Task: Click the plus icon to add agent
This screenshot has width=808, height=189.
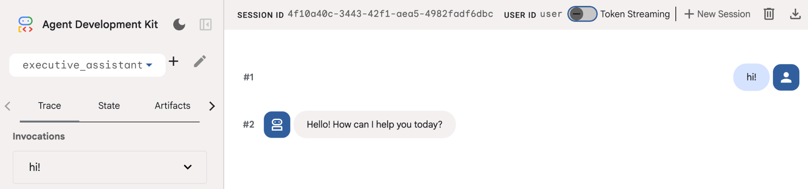Action: pos(173,61)
